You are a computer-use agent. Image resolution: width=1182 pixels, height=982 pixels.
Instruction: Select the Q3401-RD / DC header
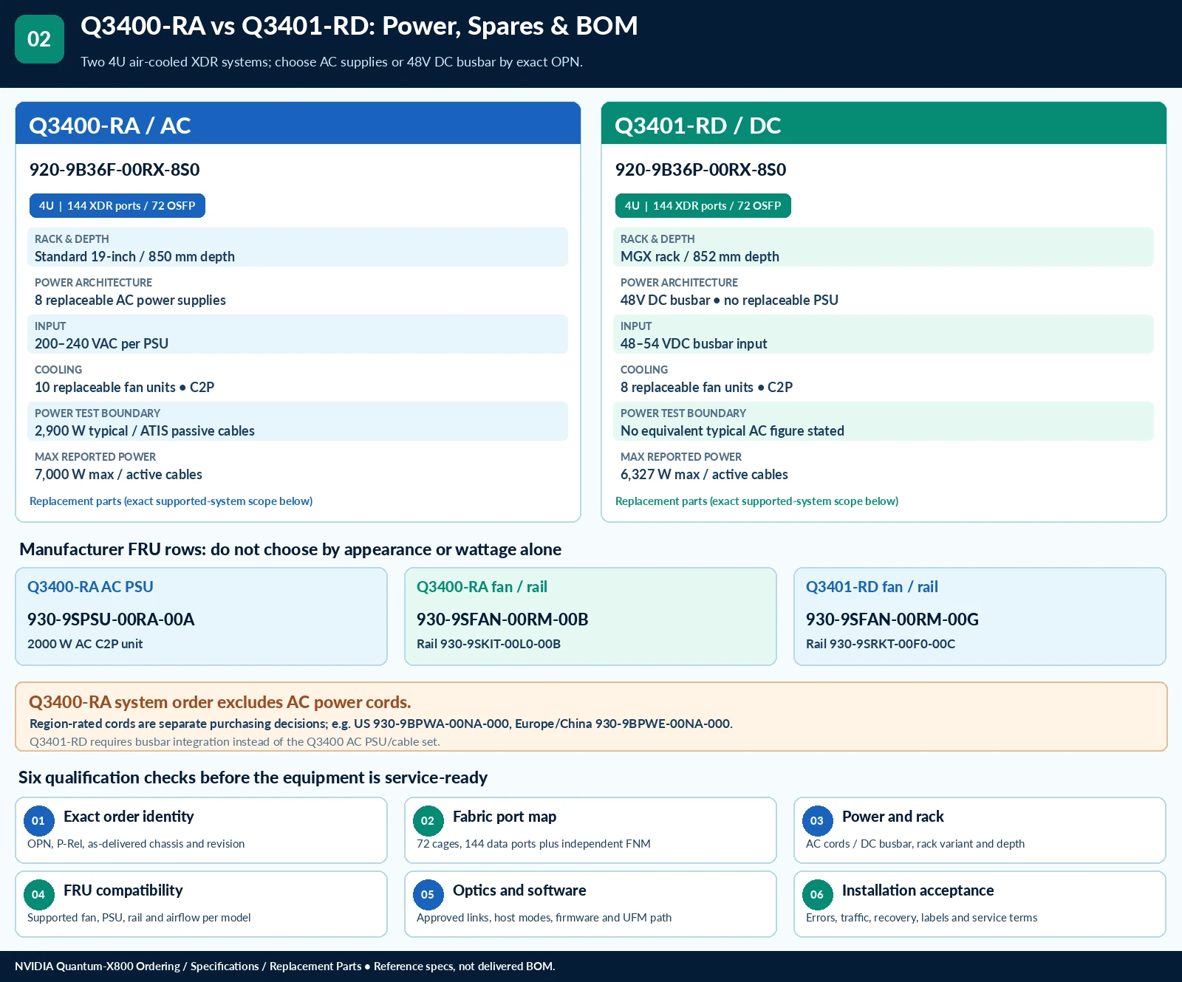tap(884, 123)
